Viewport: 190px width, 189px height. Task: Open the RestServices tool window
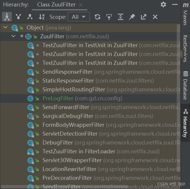185,49
